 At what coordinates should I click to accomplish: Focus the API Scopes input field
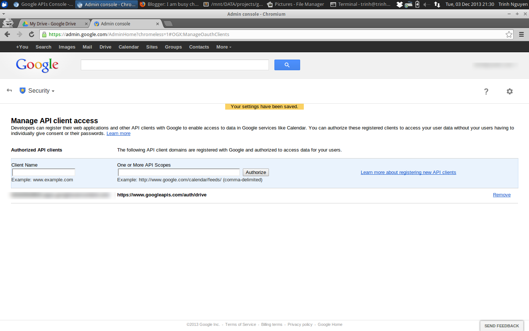[179, 172]
